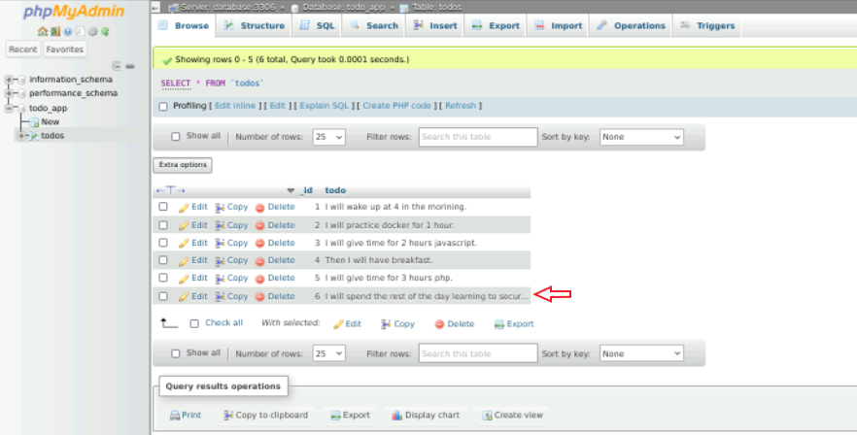Screen dimensions: 857x435
Task: Click the Explain SQL link
Action: (326, 106)
